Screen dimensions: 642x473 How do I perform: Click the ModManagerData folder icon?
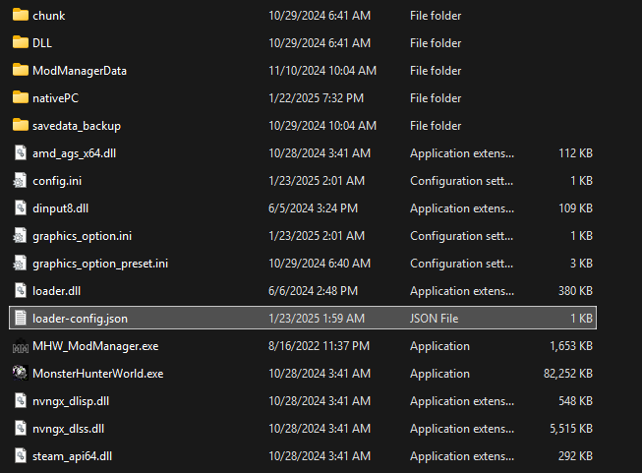tap(21, 71)
